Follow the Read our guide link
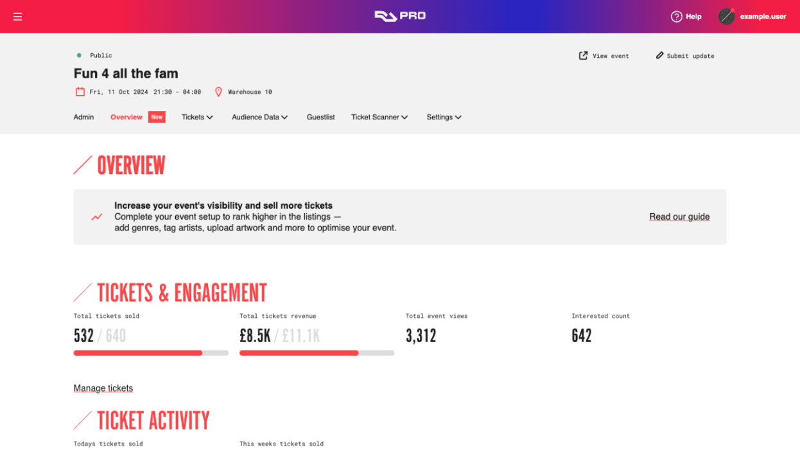The height and width of the screenshot is (450, 800). pos(679,217)
